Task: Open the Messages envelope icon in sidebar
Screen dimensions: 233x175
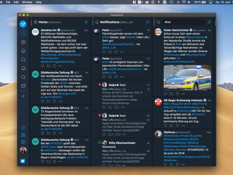Action: point(23,86)
